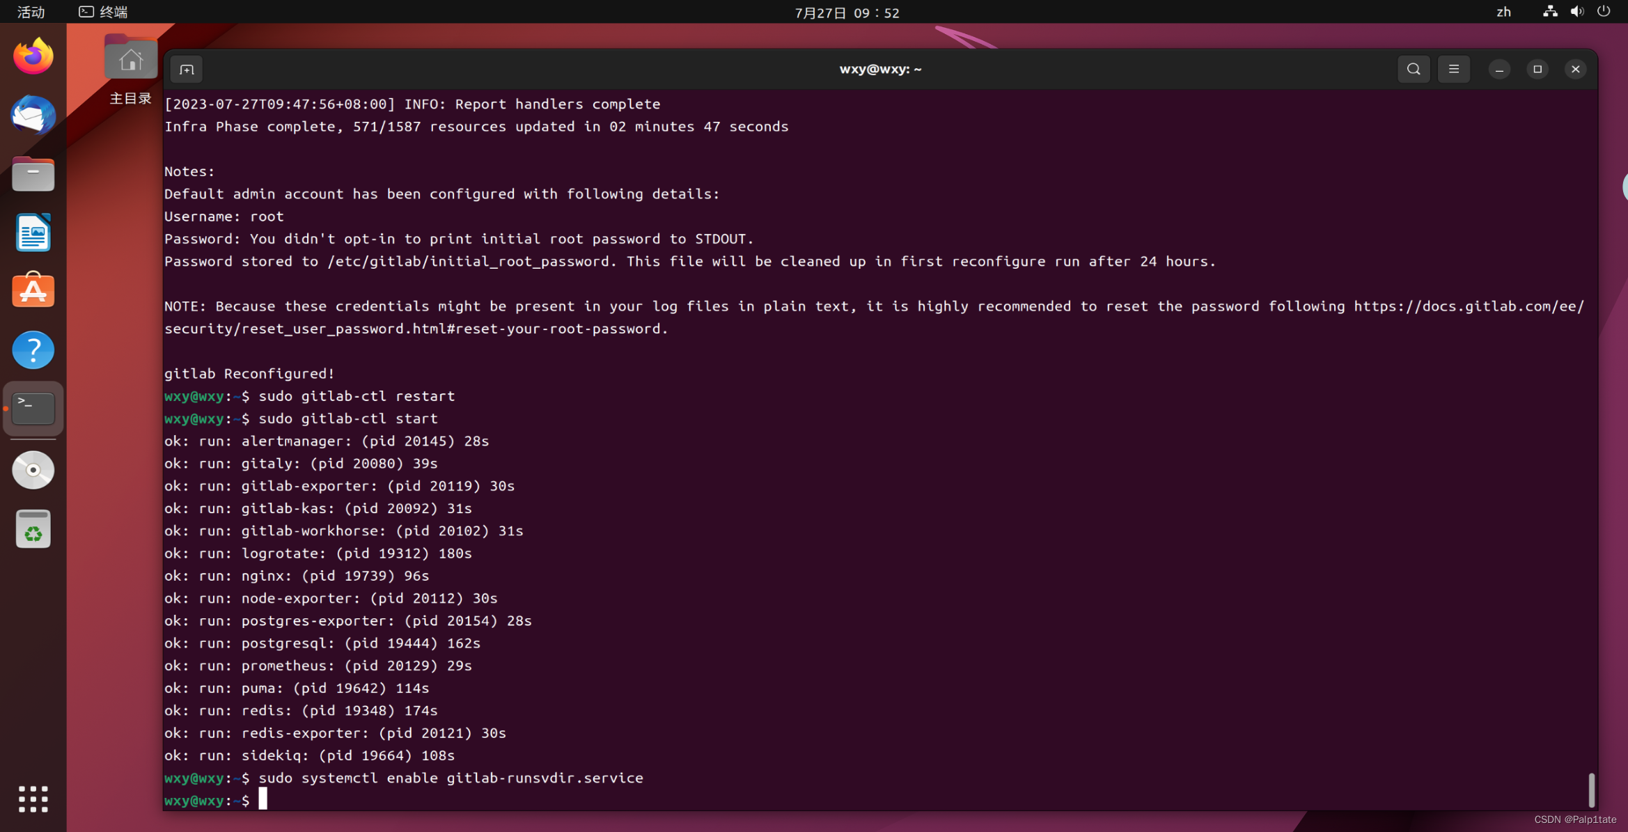Minimize the terminal window
The height and width of the screenshot is (832, 1628).
click(1499, 69)
